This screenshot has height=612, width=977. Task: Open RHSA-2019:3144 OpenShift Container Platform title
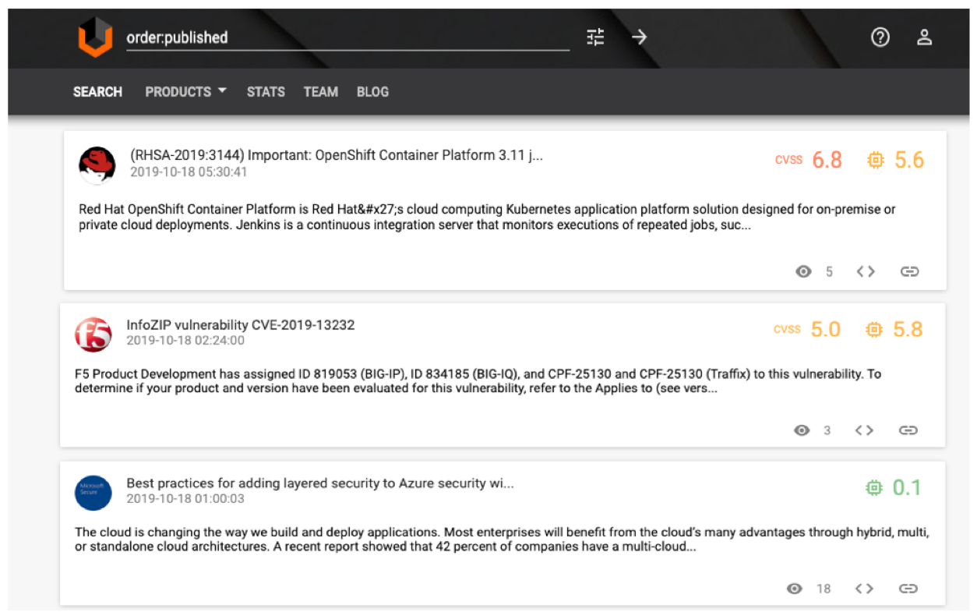pyautogui.click(x=337, y=155)
